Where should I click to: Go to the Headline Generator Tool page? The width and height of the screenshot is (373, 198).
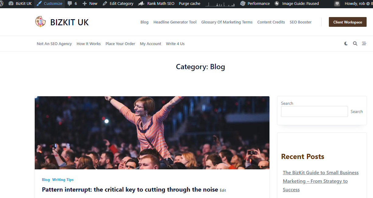click(175, 22)
